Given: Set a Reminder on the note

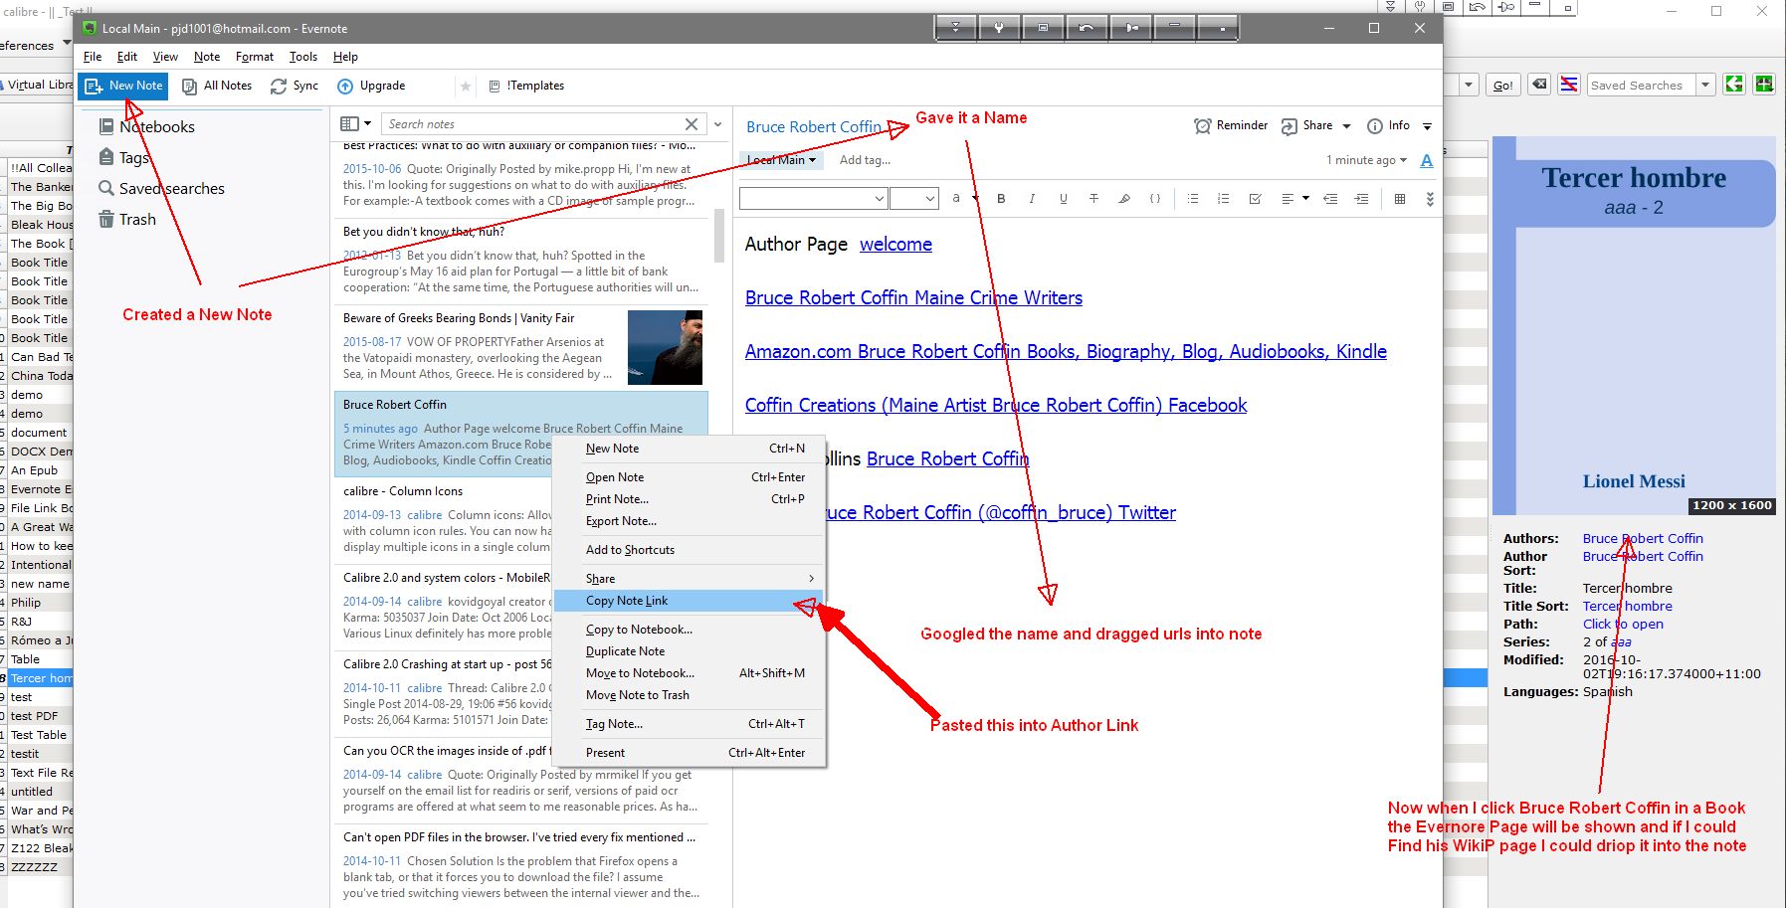Looking at the screenshot, I should tap(1231, 126).
